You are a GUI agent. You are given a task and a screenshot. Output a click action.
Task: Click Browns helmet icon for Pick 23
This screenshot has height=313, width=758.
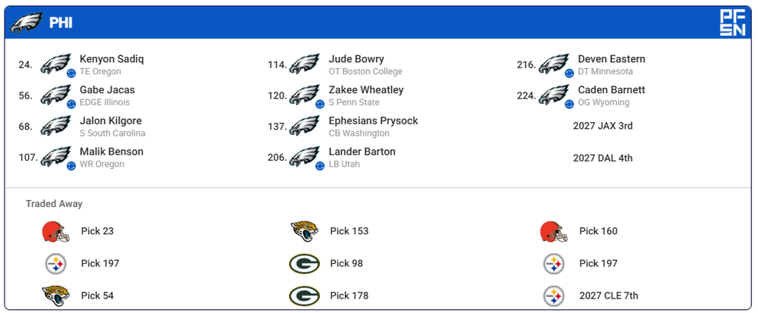pyautogui.click(x=55, y=231)
